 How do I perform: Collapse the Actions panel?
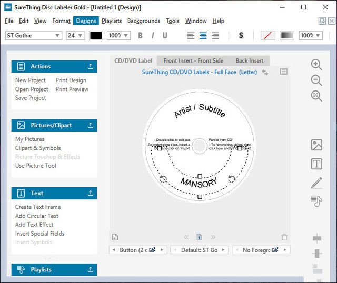tap(91, 67)
